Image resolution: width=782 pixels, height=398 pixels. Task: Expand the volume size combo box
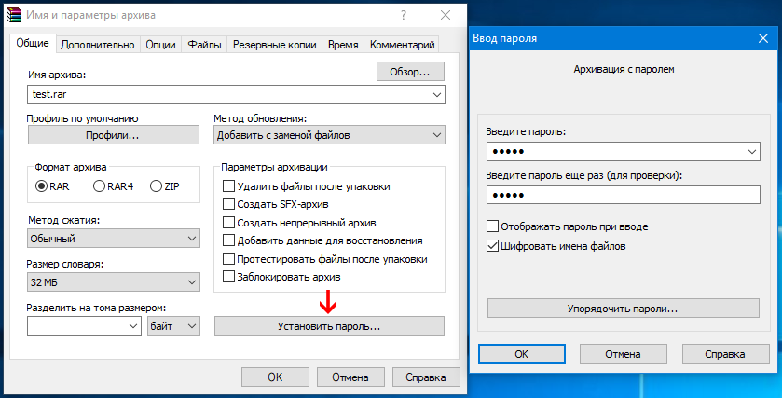[133, 326]
